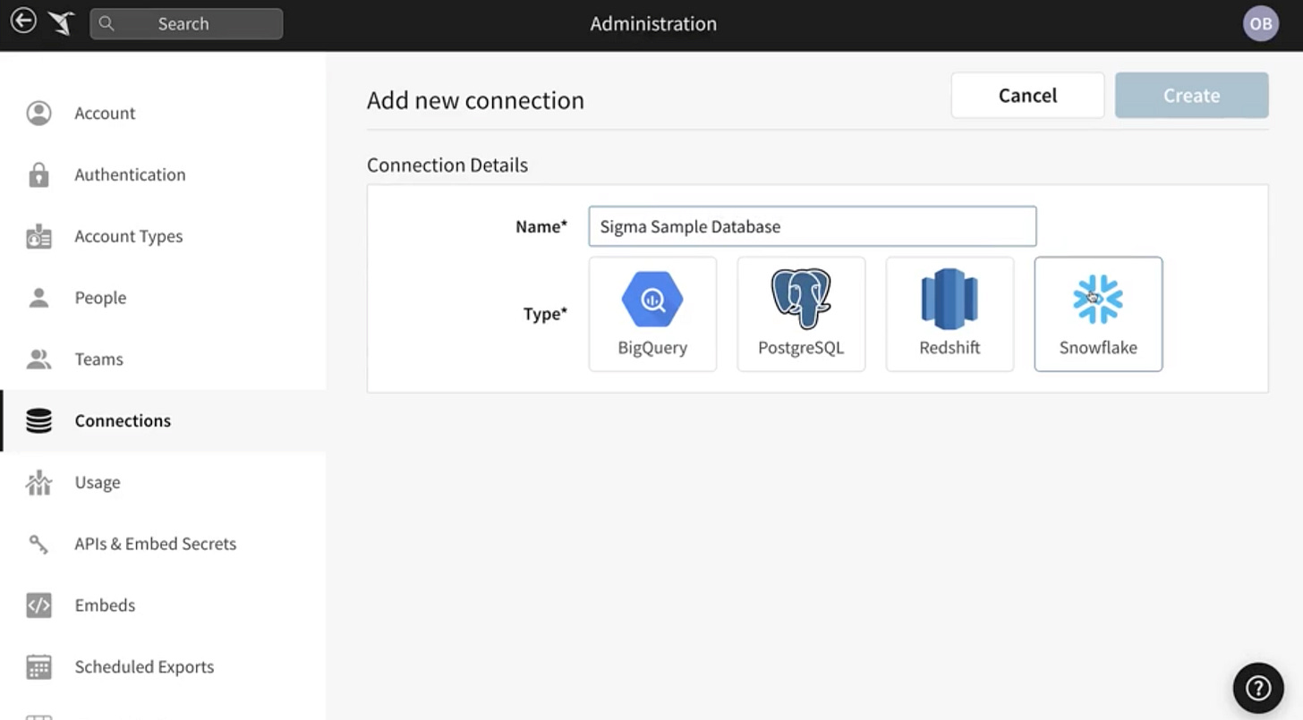
Task: Navigate to People page
Action: click(163, 298)
